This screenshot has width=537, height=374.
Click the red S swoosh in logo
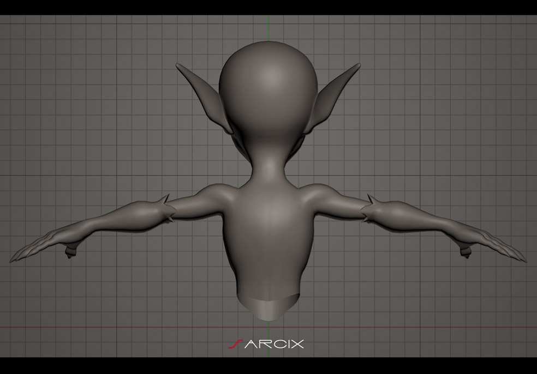point(235,344)
